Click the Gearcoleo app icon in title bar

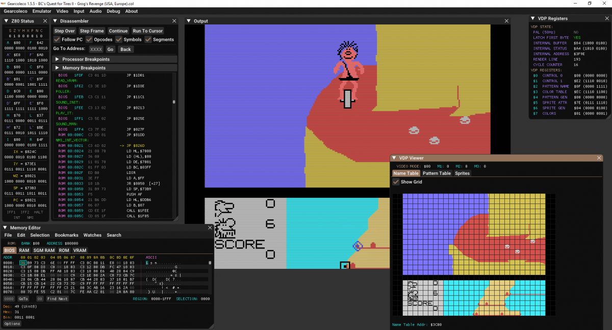pyautogui.click(x=3, y=3)
